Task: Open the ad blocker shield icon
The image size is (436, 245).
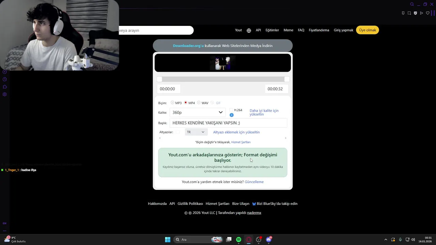Action: click(415, 13)
